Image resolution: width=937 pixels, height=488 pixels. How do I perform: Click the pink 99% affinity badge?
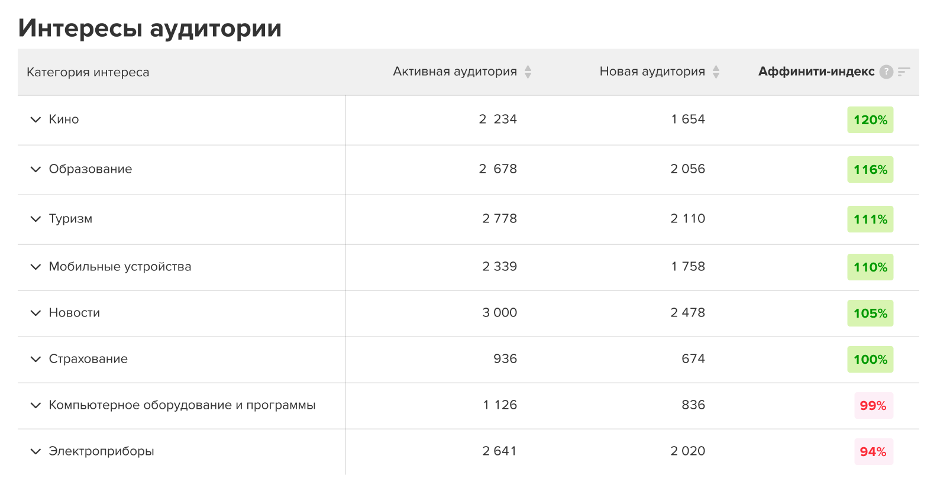[873, 406]
